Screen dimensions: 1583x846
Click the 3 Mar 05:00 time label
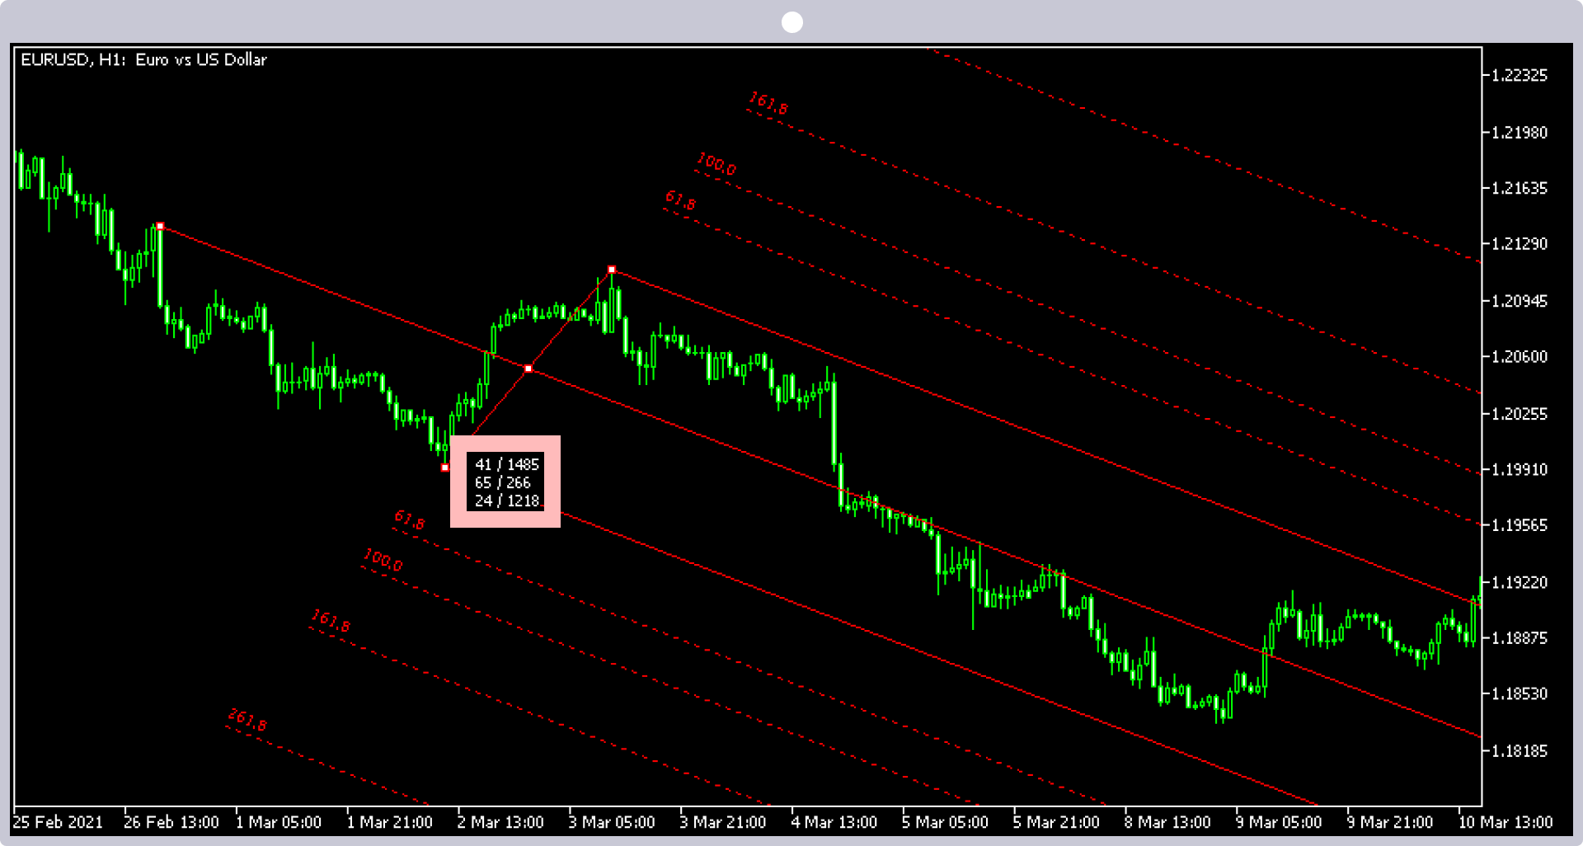click(612, 822)
